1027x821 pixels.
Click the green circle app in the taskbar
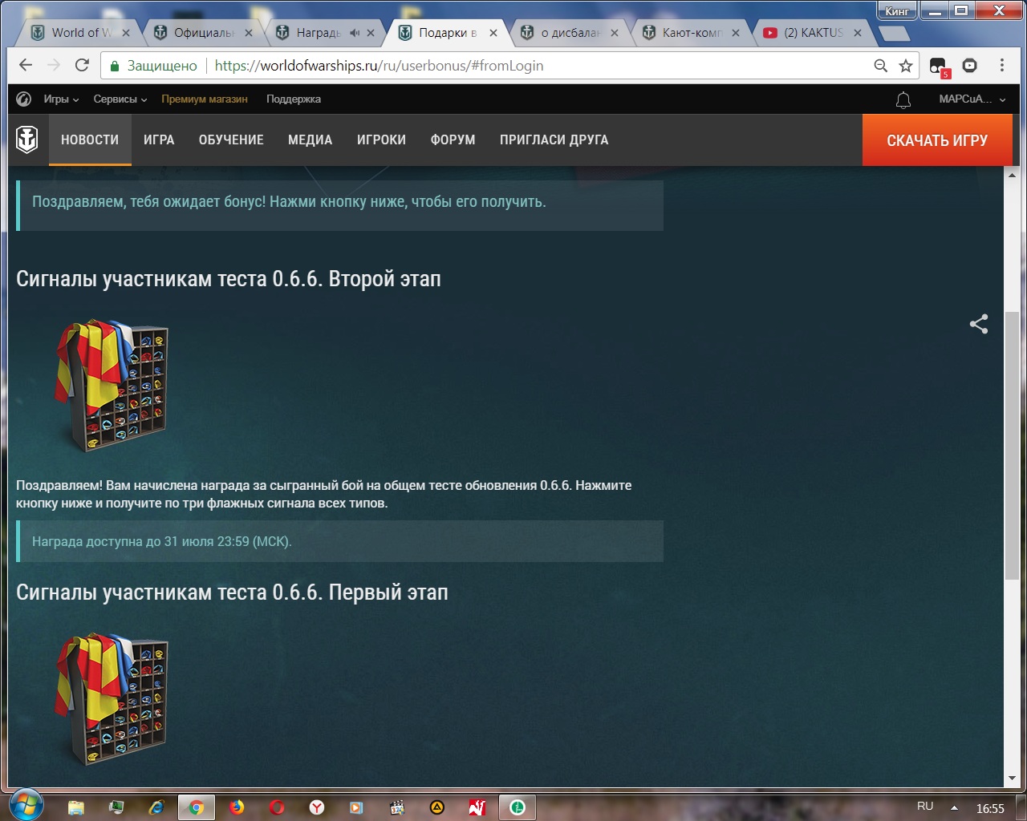[518, 807]
